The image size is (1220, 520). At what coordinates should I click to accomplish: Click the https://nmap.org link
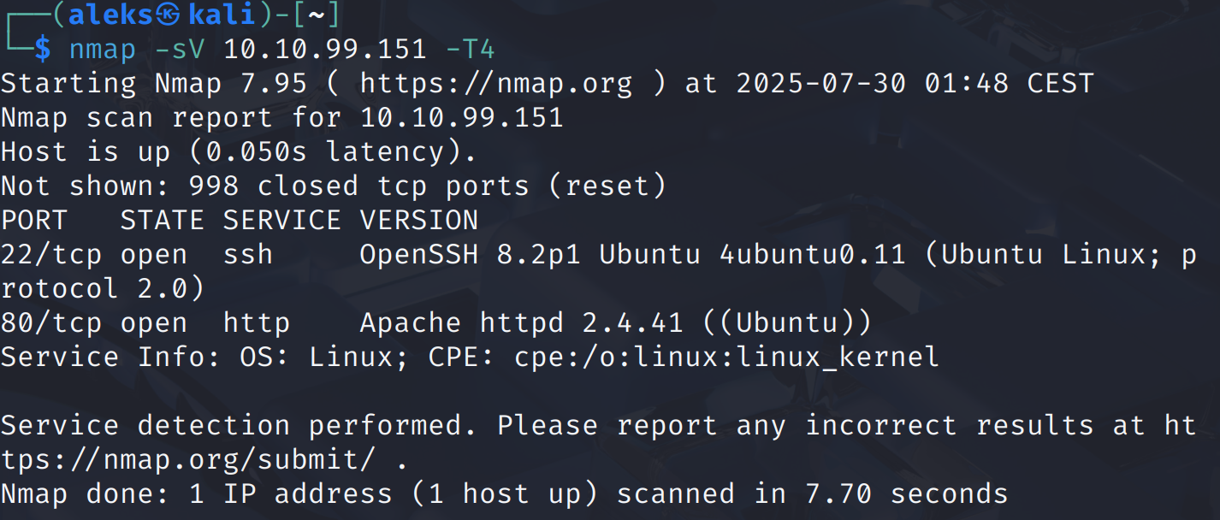tap(496, 84)
